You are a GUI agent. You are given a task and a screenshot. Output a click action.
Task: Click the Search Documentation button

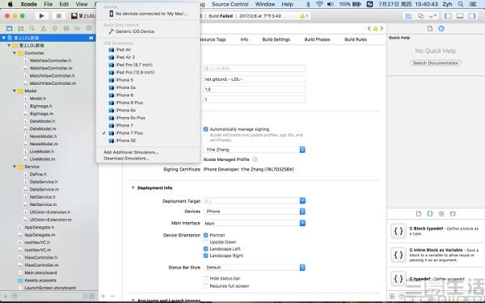coord(436,63)
